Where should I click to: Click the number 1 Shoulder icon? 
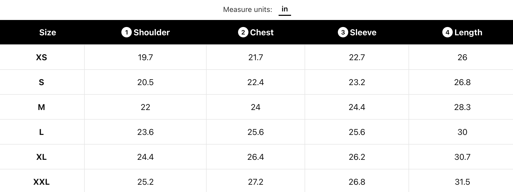click(127, 32)
